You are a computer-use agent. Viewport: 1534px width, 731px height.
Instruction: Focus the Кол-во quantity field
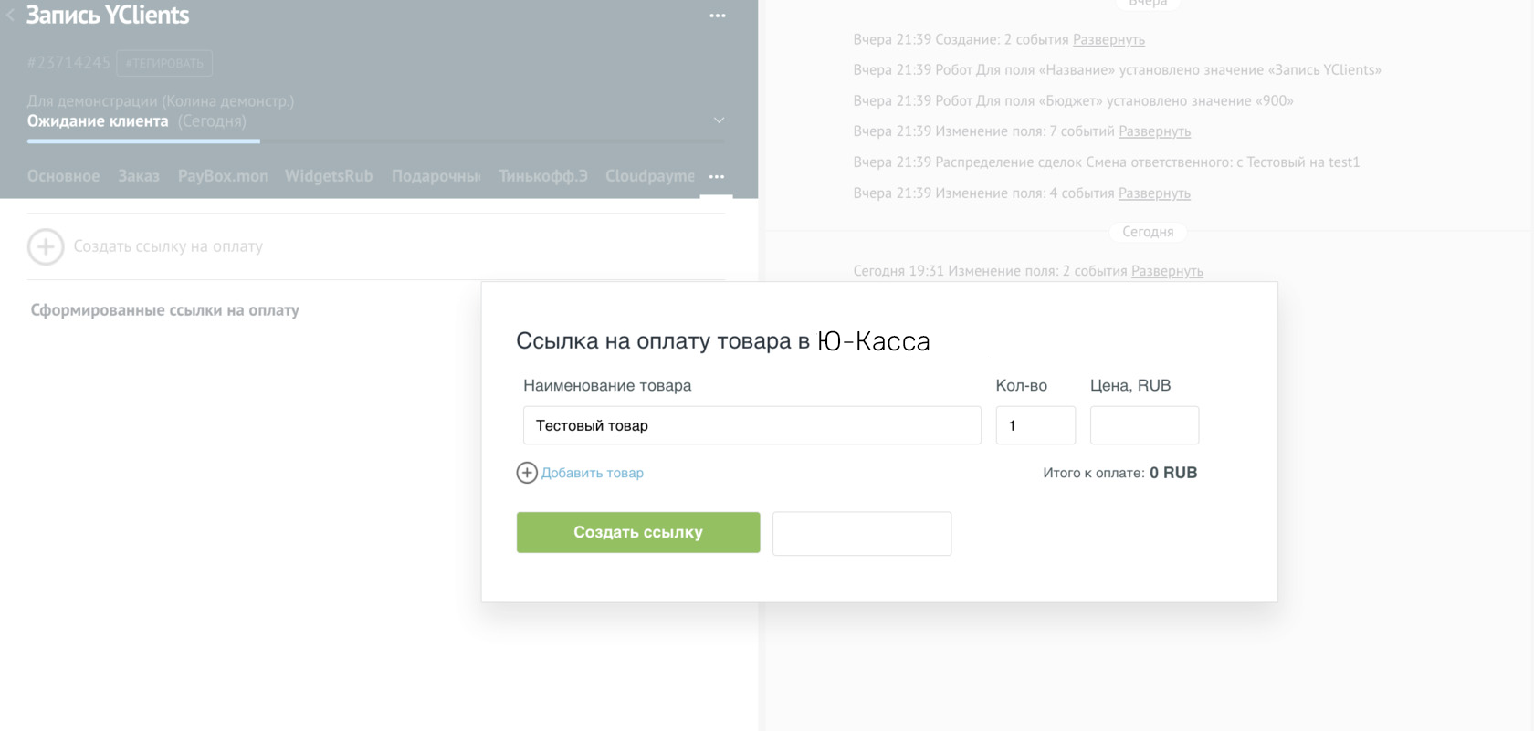[x=1035, y=425]
